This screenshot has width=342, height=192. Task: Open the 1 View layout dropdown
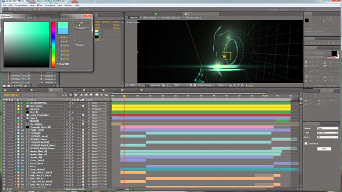click(x=222, y=85)
